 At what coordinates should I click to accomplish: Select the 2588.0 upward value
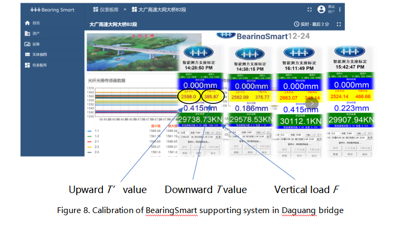188,97
